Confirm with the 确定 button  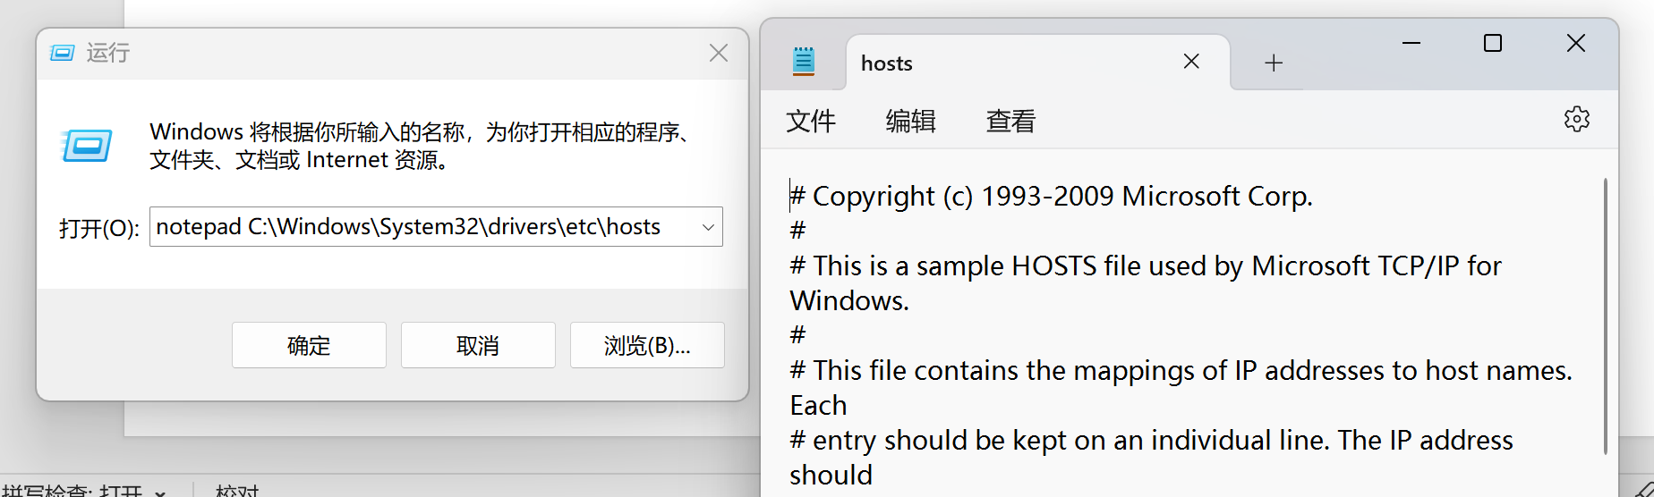(309, 345)
